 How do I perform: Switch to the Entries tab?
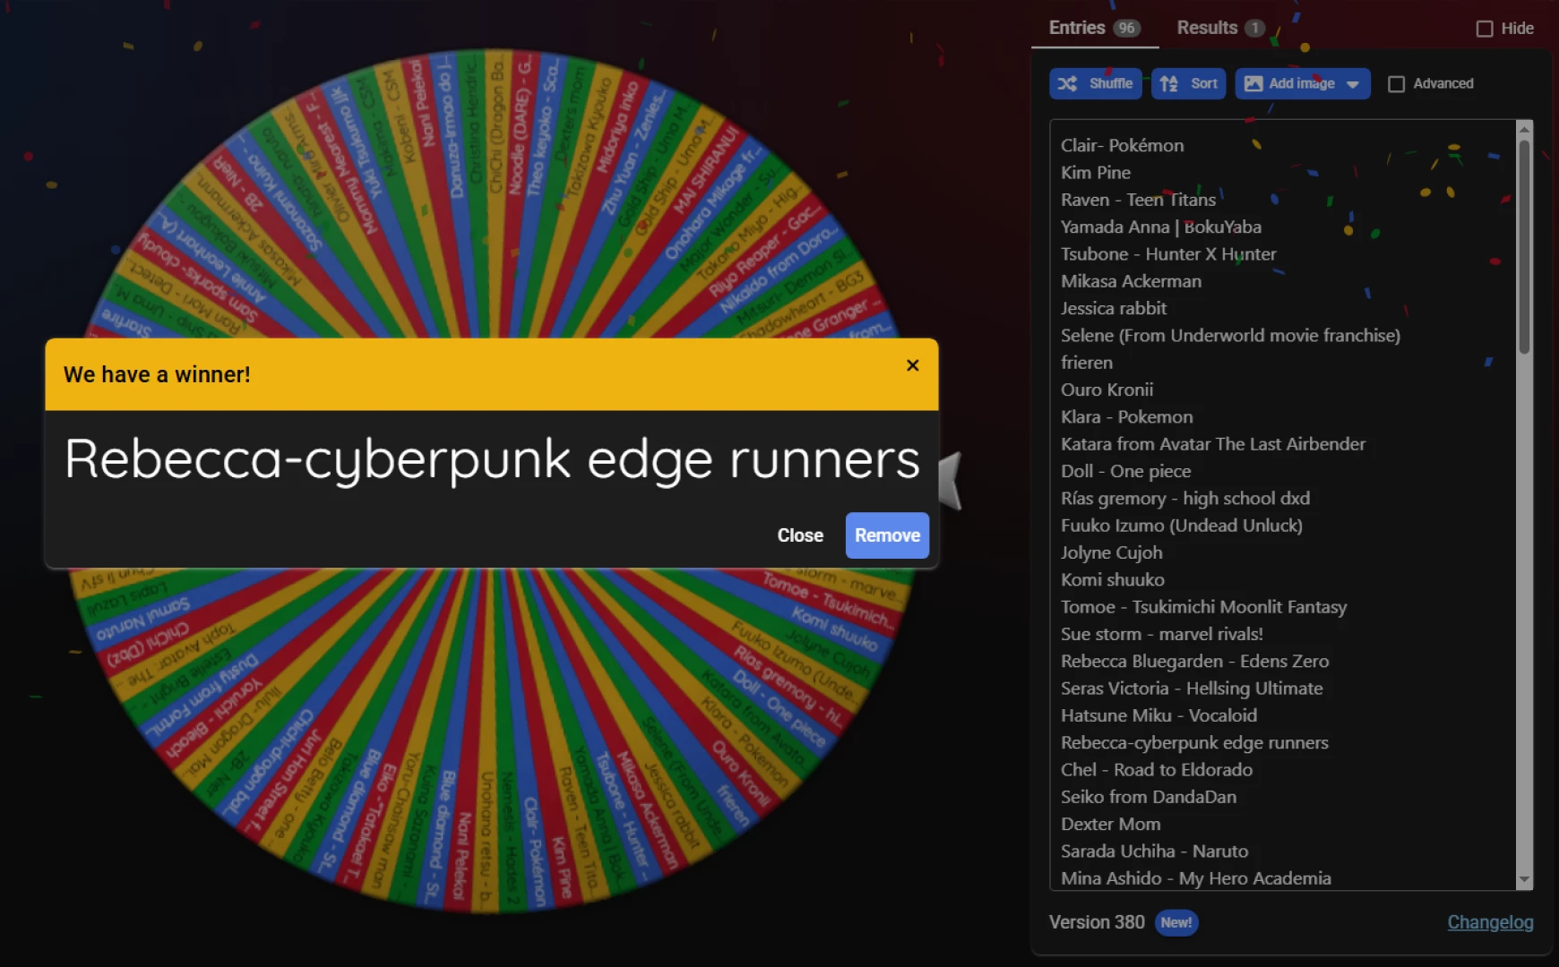coord(1095,28)
